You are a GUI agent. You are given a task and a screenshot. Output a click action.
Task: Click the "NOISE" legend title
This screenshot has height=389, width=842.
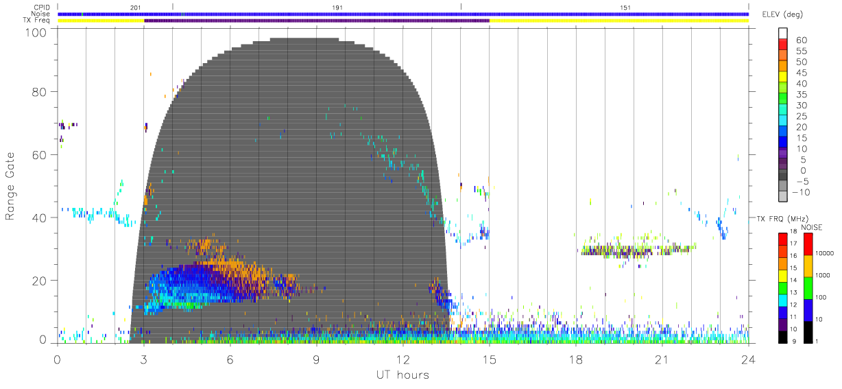[813, 227]
